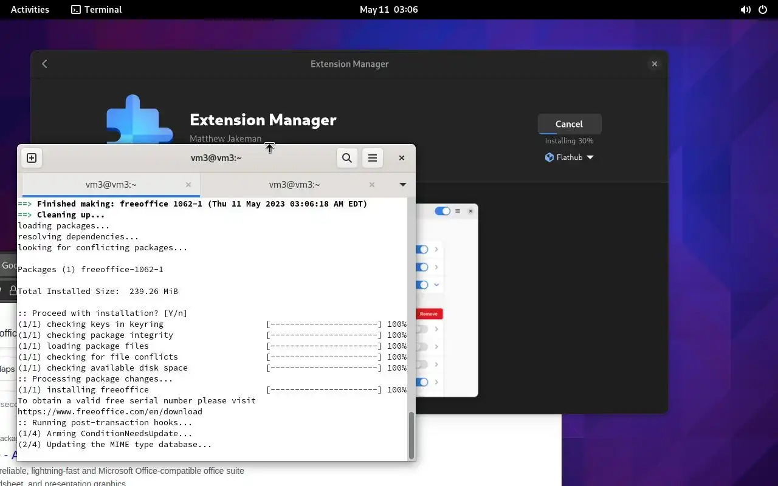This screenshot has width=778, height=486.
Task: Click the developer name Matthew Jakeman
Action: (225, 139)
